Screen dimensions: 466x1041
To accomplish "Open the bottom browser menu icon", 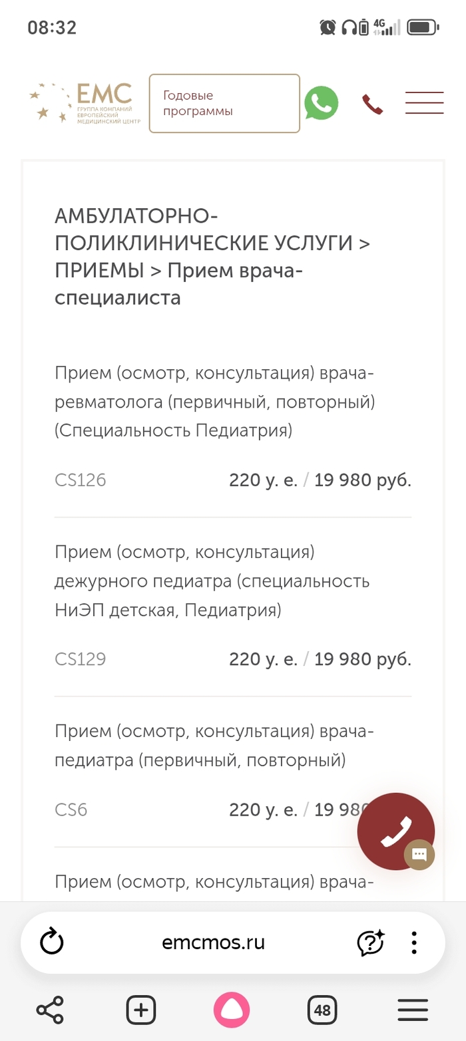I will pyautogui.click(x=413, y=1010).
